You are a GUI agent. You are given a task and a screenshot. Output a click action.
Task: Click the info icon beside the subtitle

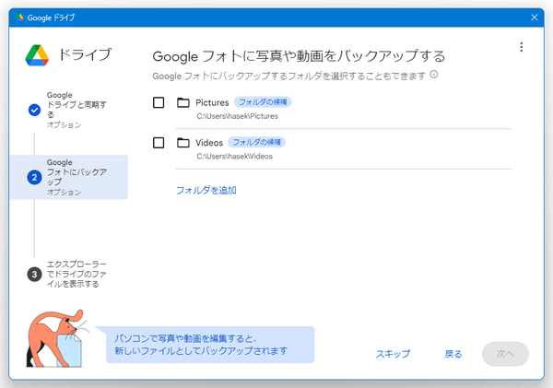pos(434,75)
